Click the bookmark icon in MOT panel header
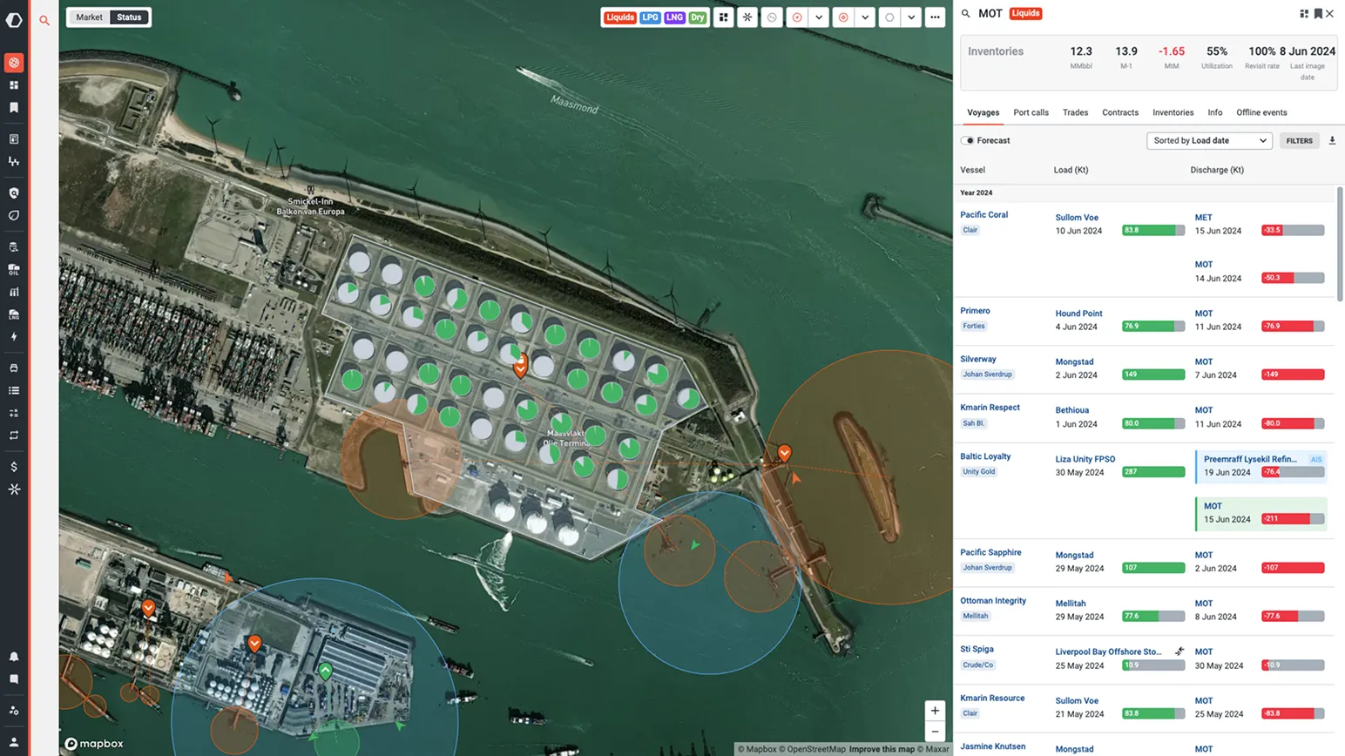 [x=1318, y=13]
